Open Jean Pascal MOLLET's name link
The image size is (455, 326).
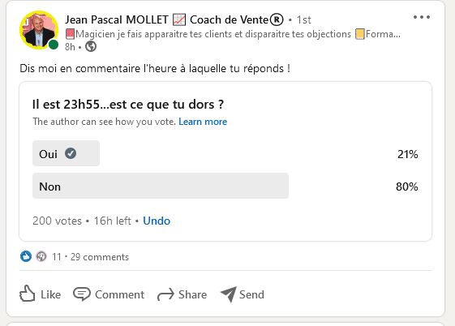tap(116, 19)
